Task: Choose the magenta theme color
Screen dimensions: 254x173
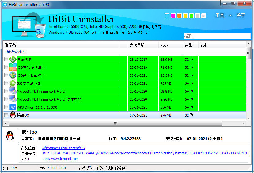Action: click(173, 16)
